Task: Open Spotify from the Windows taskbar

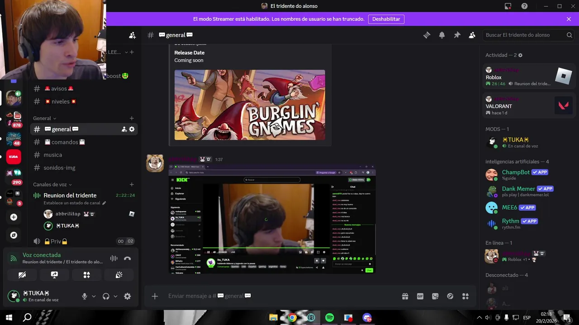Action: 330,318
